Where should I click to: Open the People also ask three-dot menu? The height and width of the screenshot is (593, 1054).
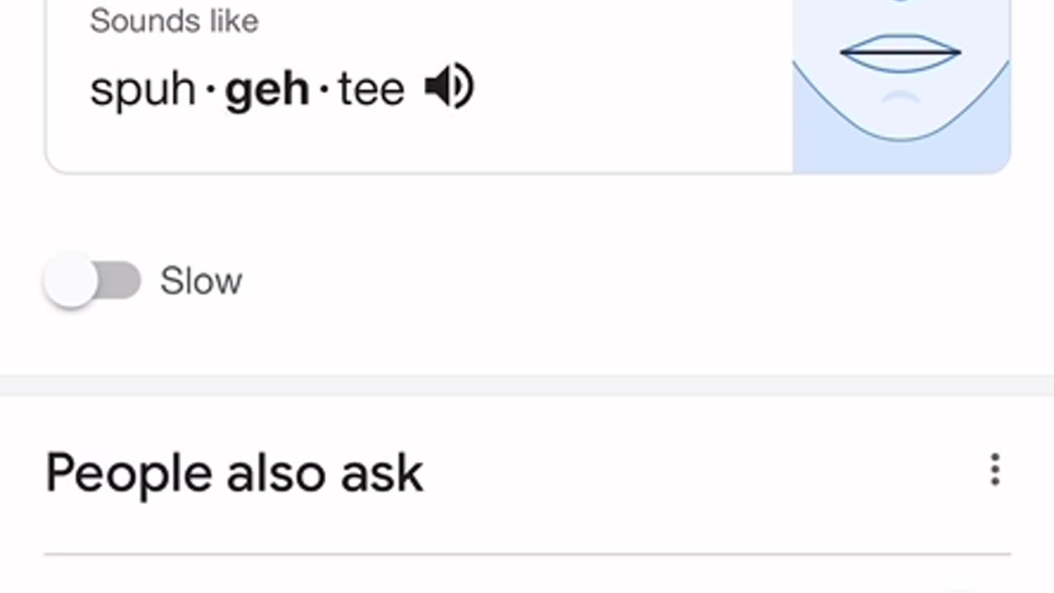click(995, 469)
